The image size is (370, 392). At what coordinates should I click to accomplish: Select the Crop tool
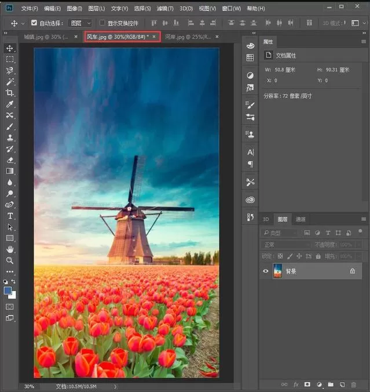tap(10, 93)
